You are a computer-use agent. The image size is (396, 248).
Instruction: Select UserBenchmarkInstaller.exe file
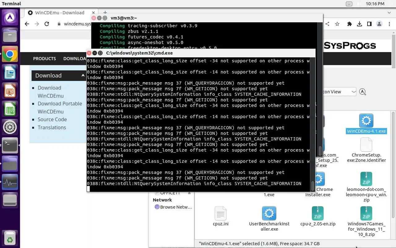click(269, 219)
